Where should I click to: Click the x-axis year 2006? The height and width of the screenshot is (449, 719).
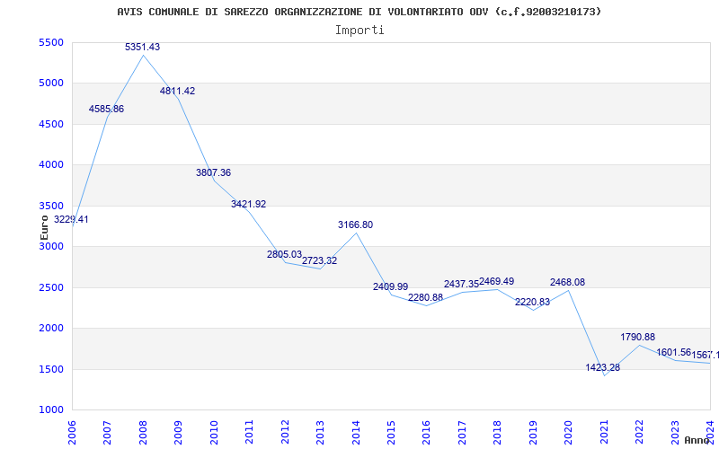coord(72,432)
